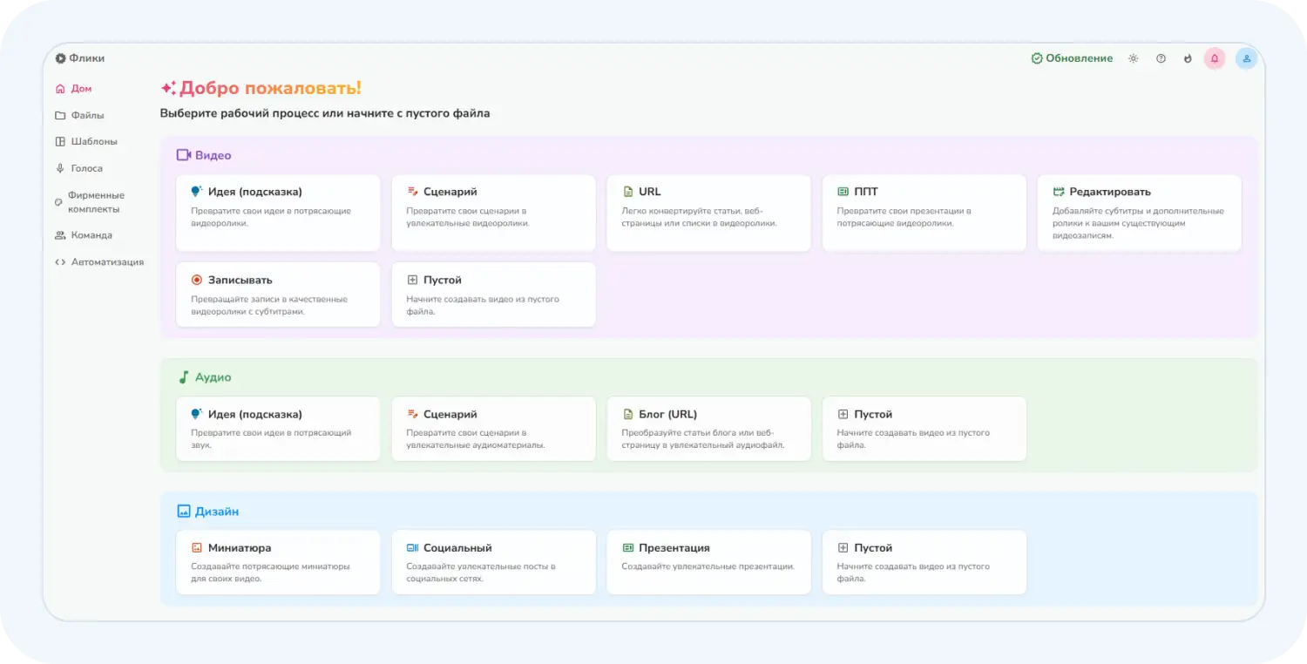Image resolution: width=1307 pixels, height=664 pixels.
Task: Start the Записывать recording card
Action: [278, 295]
